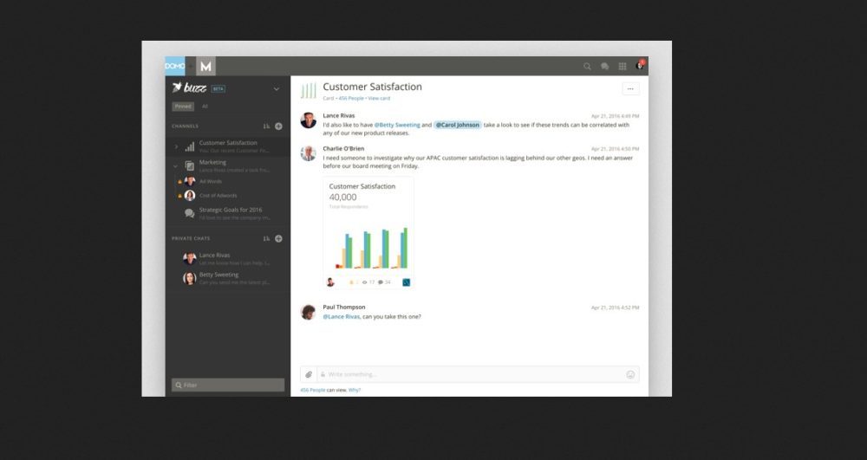This screenshot has width=867, height=460.
Task: Collapse the Marketing channel chevron
Action: coord(176,165)
